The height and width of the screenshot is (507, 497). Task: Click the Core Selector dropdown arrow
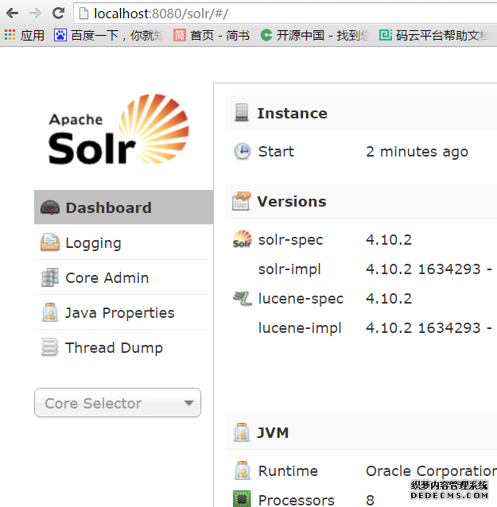pos(188,403)
